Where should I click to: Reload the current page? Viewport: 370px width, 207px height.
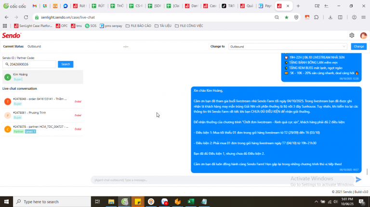(26, 17)
